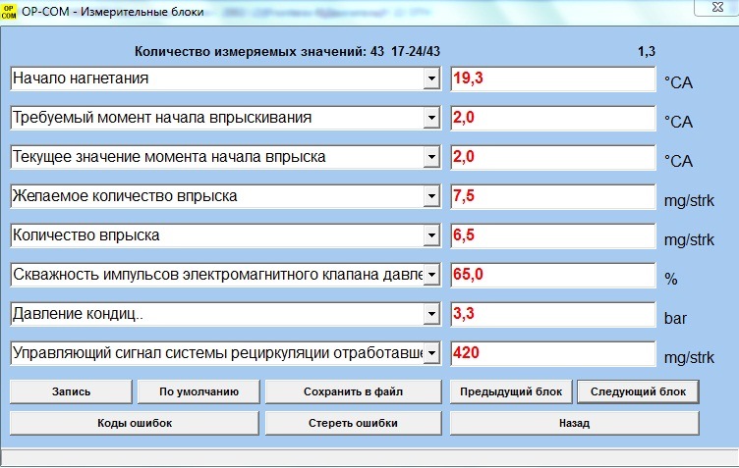Click the OP-COM icon in the title bar
The width and height of the screenshot is (739, 468).
pos(9,12)
